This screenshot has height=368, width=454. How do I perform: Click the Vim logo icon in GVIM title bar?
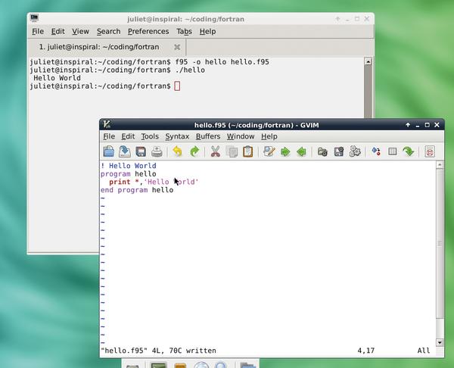[x=107, y=124]
